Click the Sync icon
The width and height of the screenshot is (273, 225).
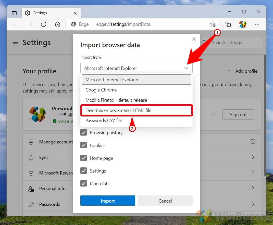(x=31, y=157)
